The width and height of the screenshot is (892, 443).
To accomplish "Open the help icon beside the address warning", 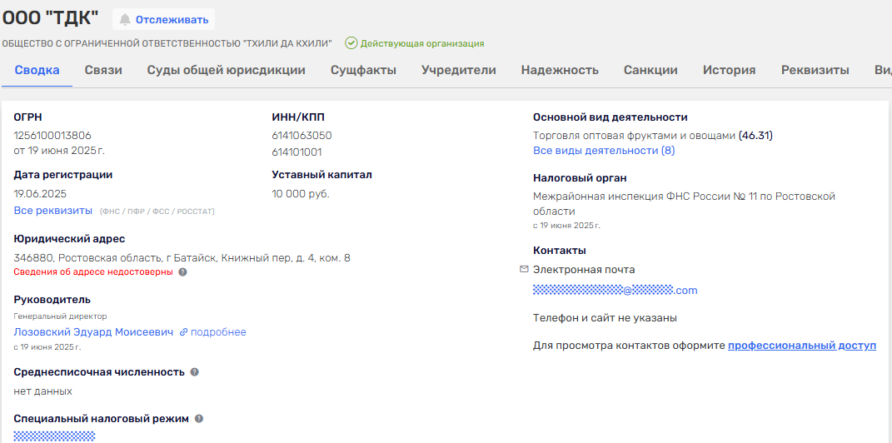I will (x=182, y=271).
